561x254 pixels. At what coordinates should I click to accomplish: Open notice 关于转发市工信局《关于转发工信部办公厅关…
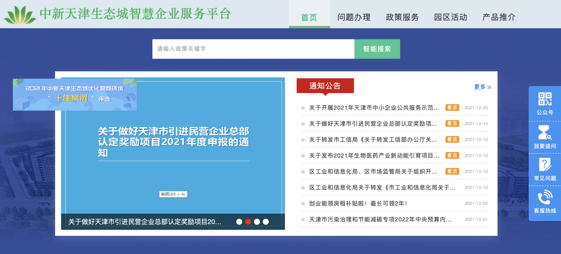373,140
